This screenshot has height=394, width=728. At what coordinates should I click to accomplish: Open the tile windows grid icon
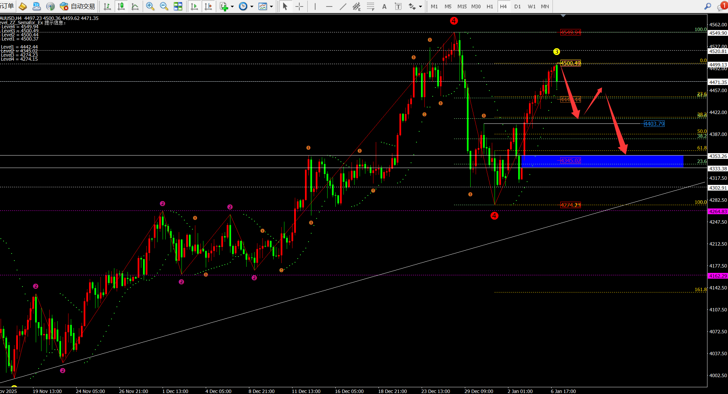coord(178,6)
